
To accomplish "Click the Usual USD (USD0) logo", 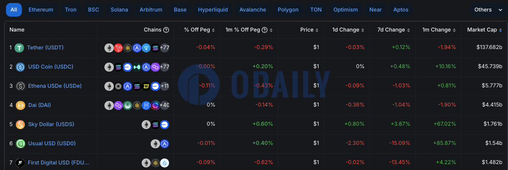I will pyautogui.click(x=21, y=144).
